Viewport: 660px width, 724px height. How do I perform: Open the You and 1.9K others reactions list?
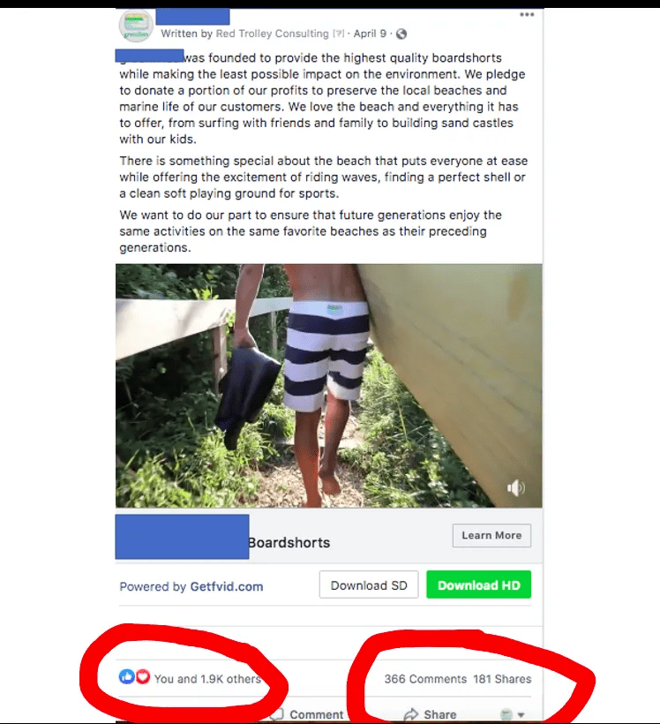[207, 679]
